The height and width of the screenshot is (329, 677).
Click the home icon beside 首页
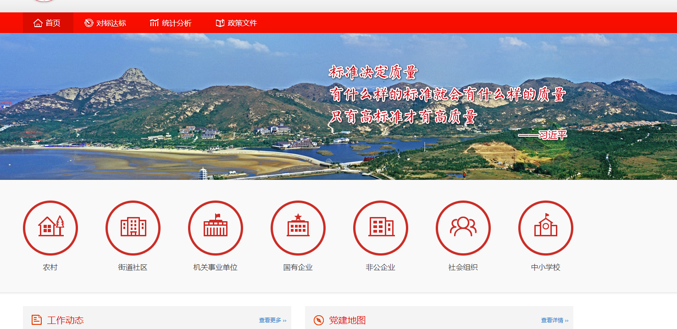point(38,23)
